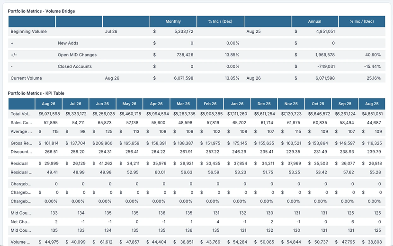Click the Jun 26 gross revenue $209,960
393x246 pixels.
[102, 143]
